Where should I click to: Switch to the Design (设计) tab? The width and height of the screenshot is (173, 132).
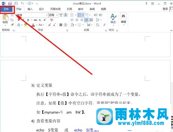(x=41, y=9)
